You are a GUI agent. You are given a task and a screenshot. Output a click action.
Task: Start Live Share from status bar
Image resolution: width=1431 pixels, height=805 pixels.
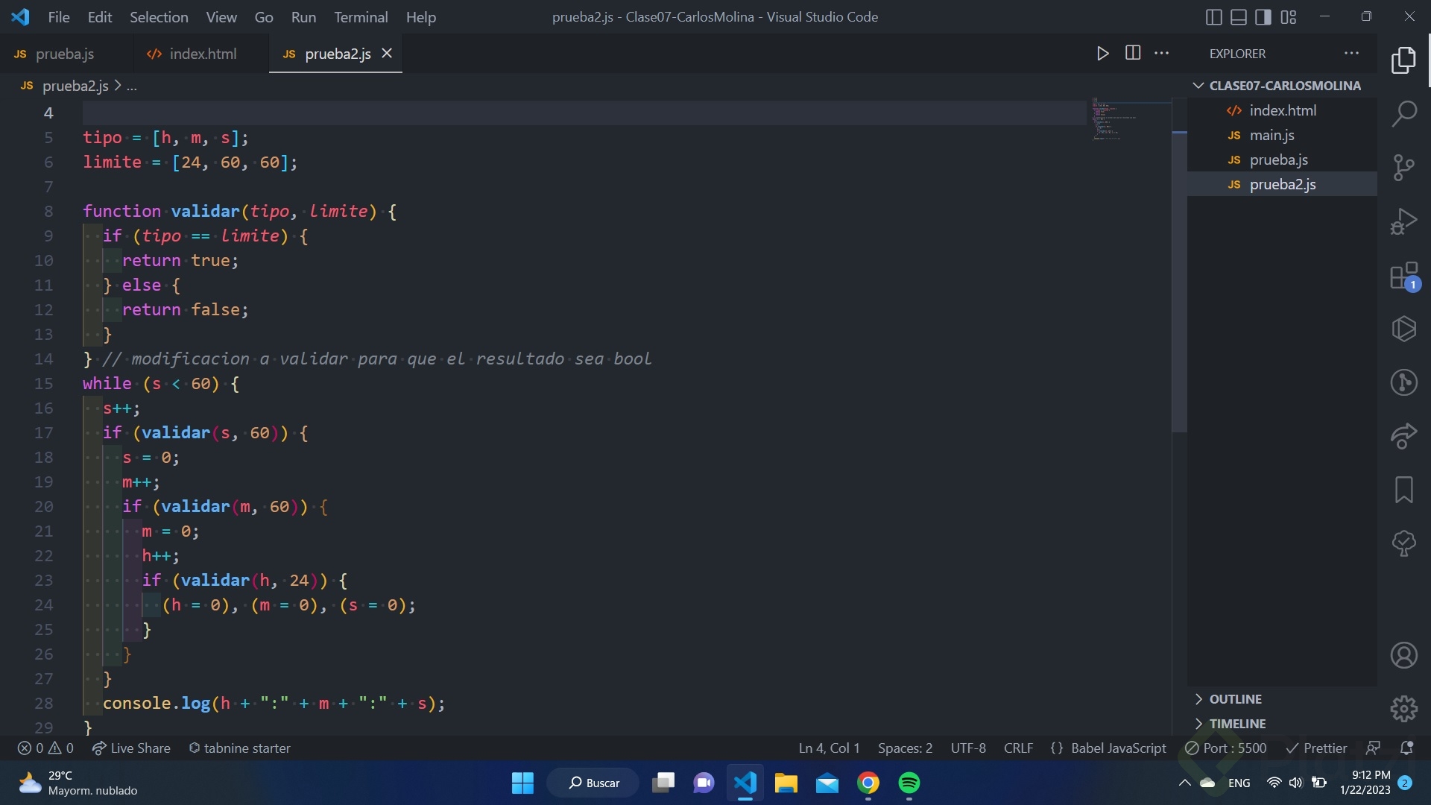pyautogui.click(x=131, y=748)
